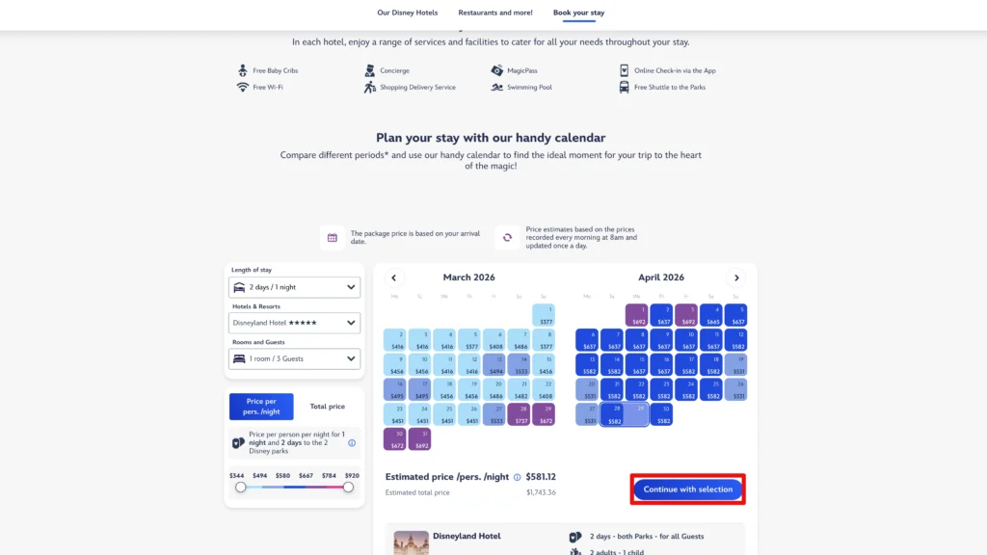This screenshot has width=987, height=555.
Task: Expand the Hotels & Resorts dropdown
Action: [x=295, y=323]
